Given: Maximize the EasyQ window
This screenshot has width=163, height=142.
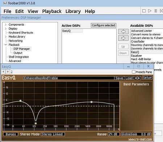Looking at the screenshot, I should point(138,66).
